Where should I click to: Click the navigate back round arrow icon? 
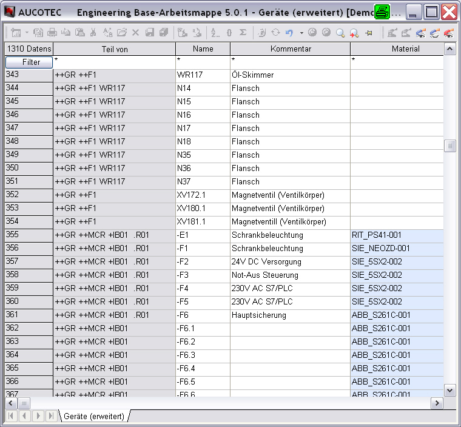(312, 33)
